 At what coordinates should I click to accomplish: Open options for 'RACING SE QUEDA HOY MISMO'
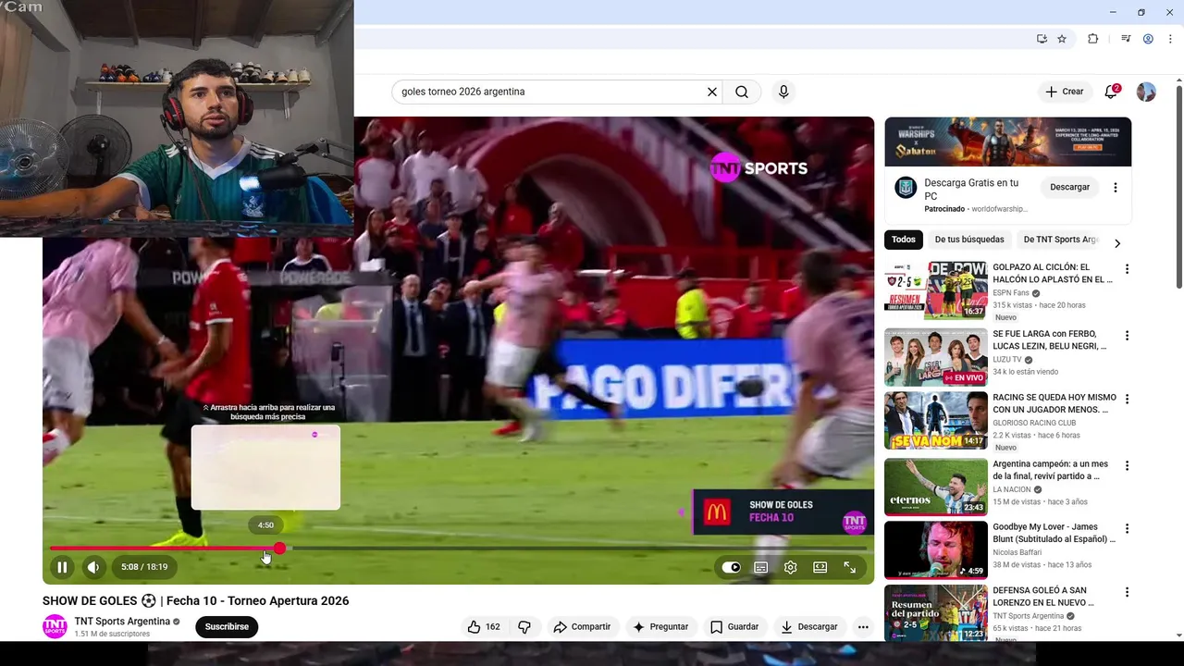coord(1127,400)
